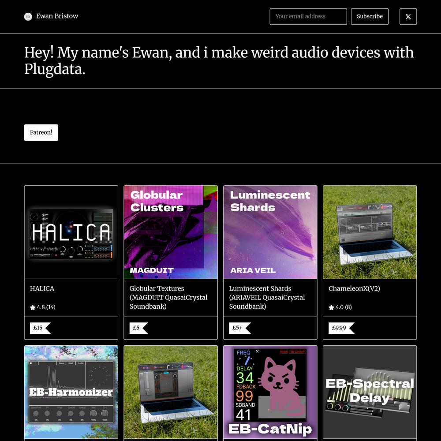
Task: Open the HALICA product title link
Action: (42, 288)
